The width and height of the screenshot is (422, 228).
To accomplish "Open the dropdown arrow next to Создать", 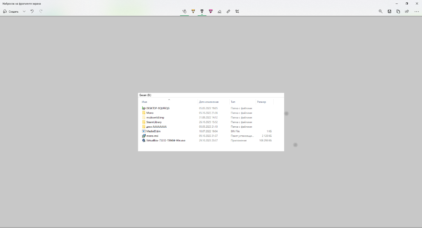I will click(24, 11).
